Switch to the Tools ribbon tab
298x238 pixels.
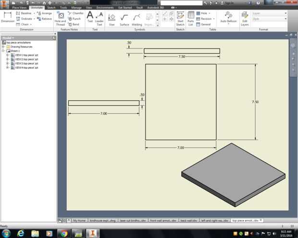(63, 8)
